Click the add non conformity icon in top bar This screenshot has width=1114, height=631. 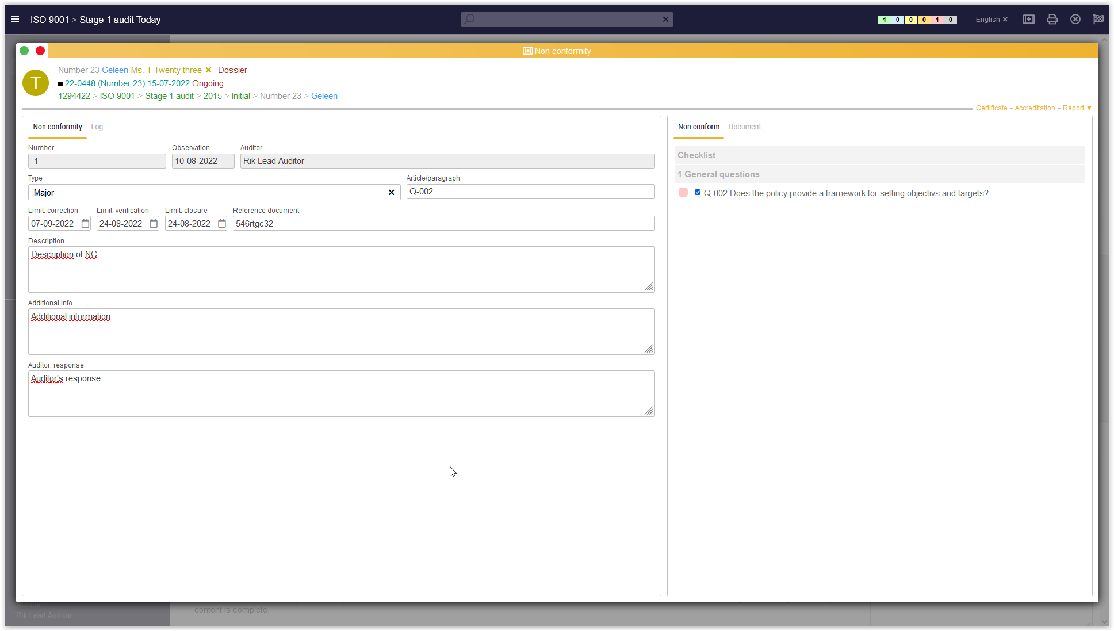click(x=1028, y=20)
